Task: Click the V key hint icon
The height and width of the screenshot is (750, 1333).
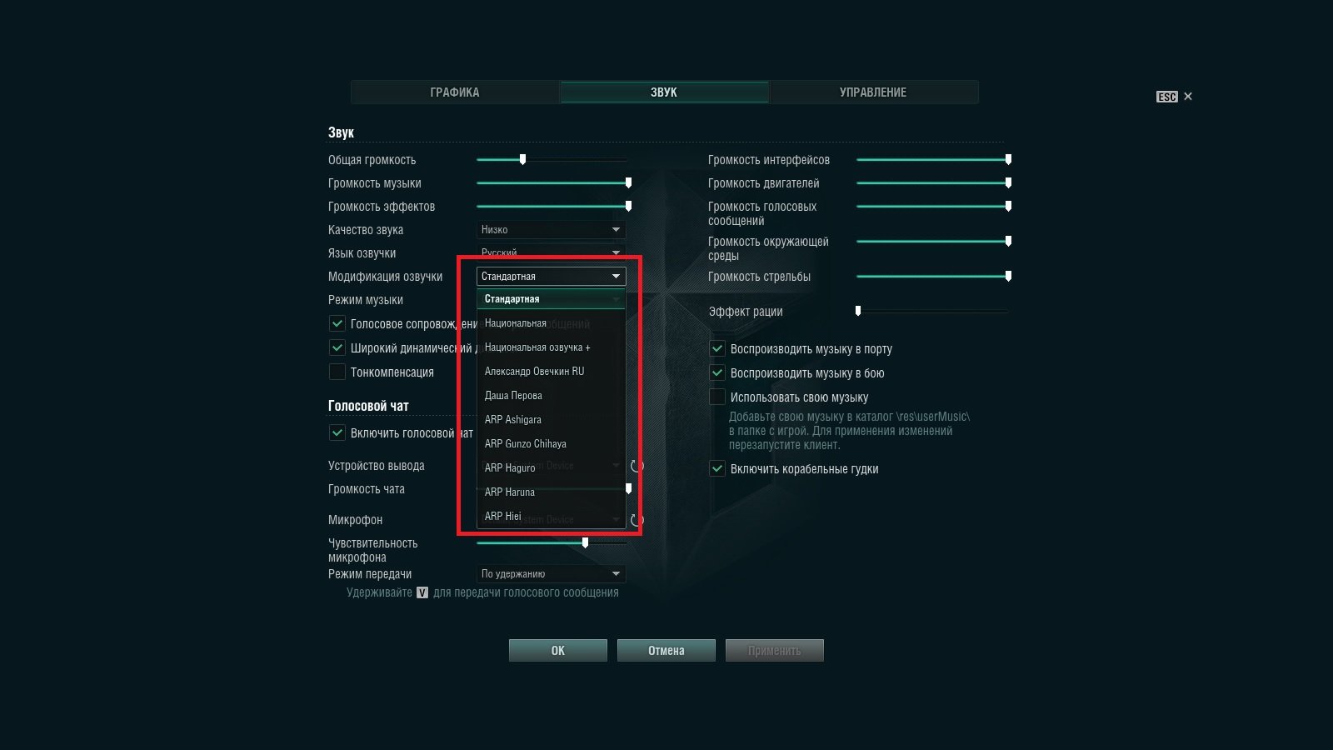Action: click(422, 592)
